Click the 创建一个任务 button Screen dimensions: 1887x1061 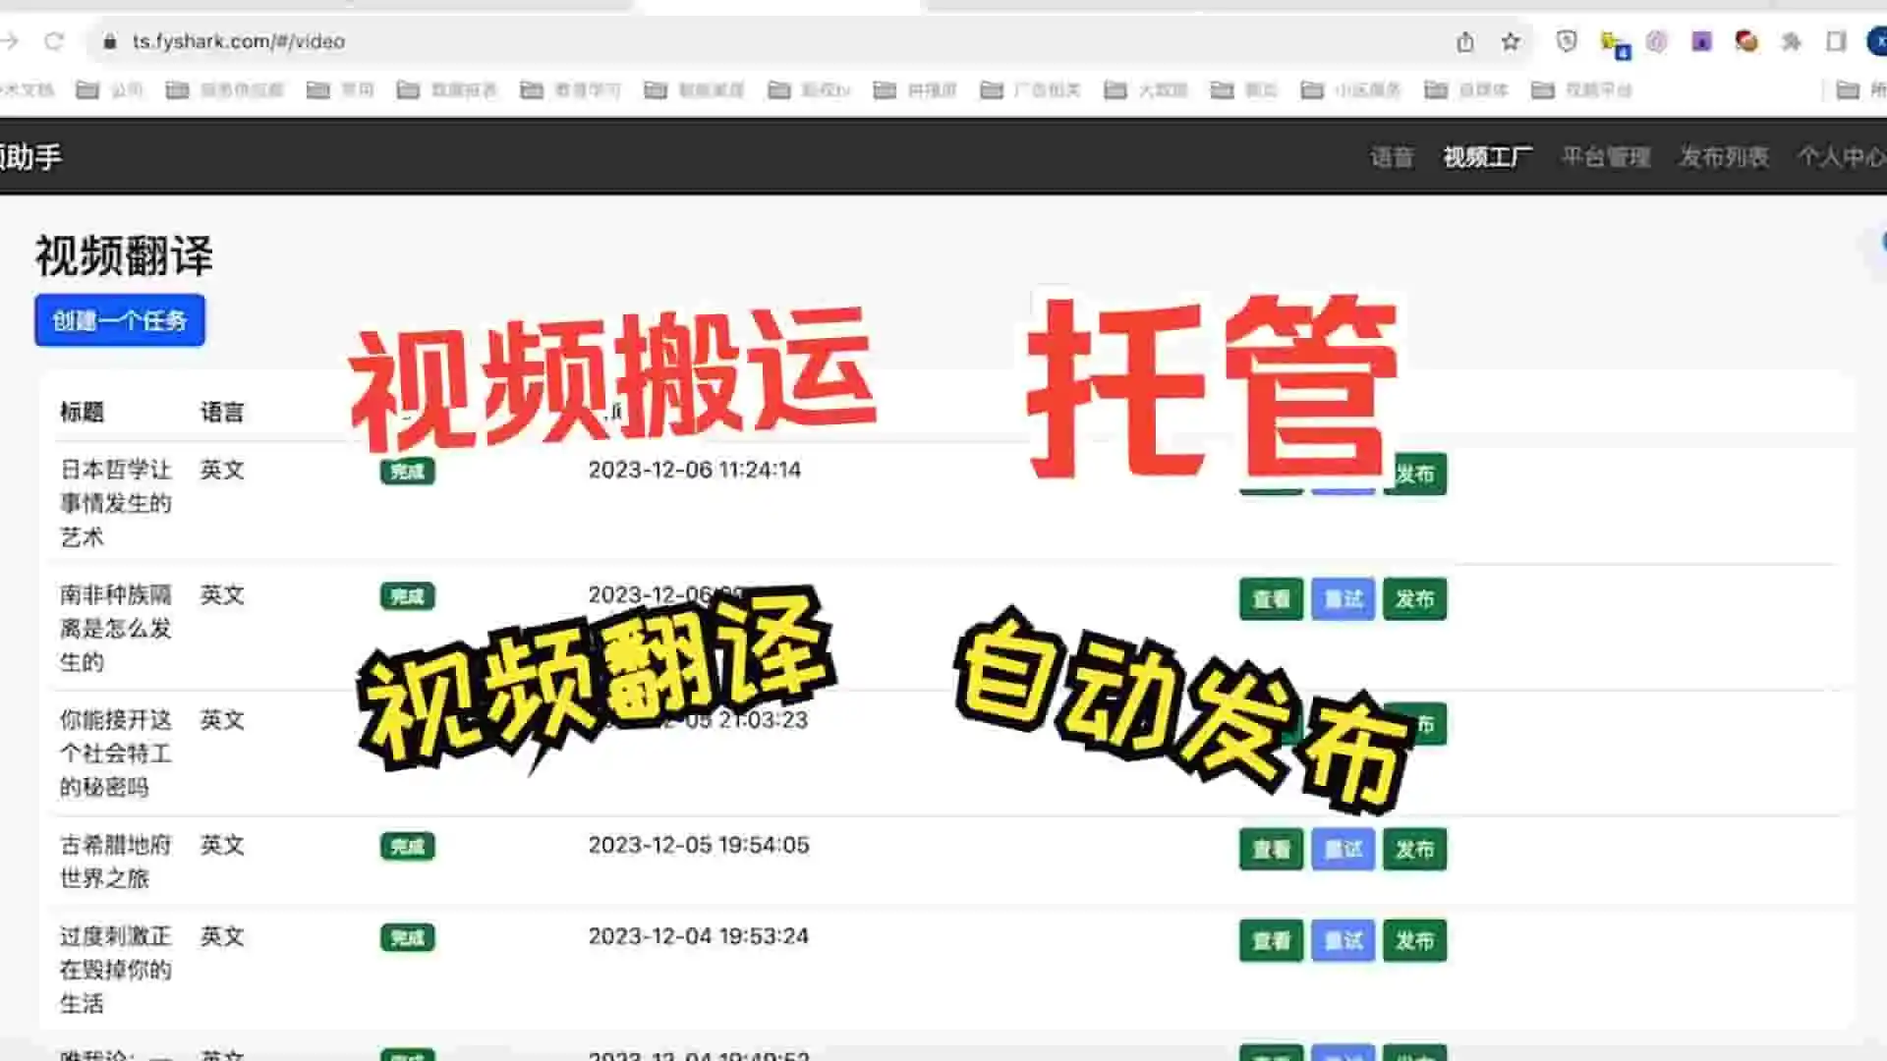pos(120,320)
